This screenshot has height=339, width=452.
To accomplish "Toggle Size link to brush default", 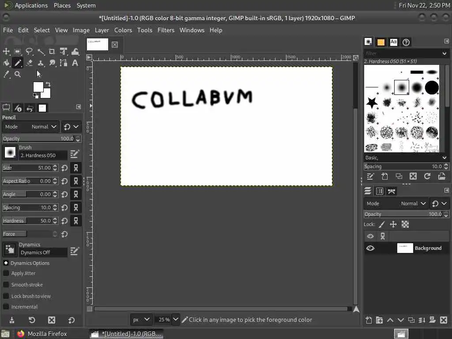I will (x=76, y=168).
